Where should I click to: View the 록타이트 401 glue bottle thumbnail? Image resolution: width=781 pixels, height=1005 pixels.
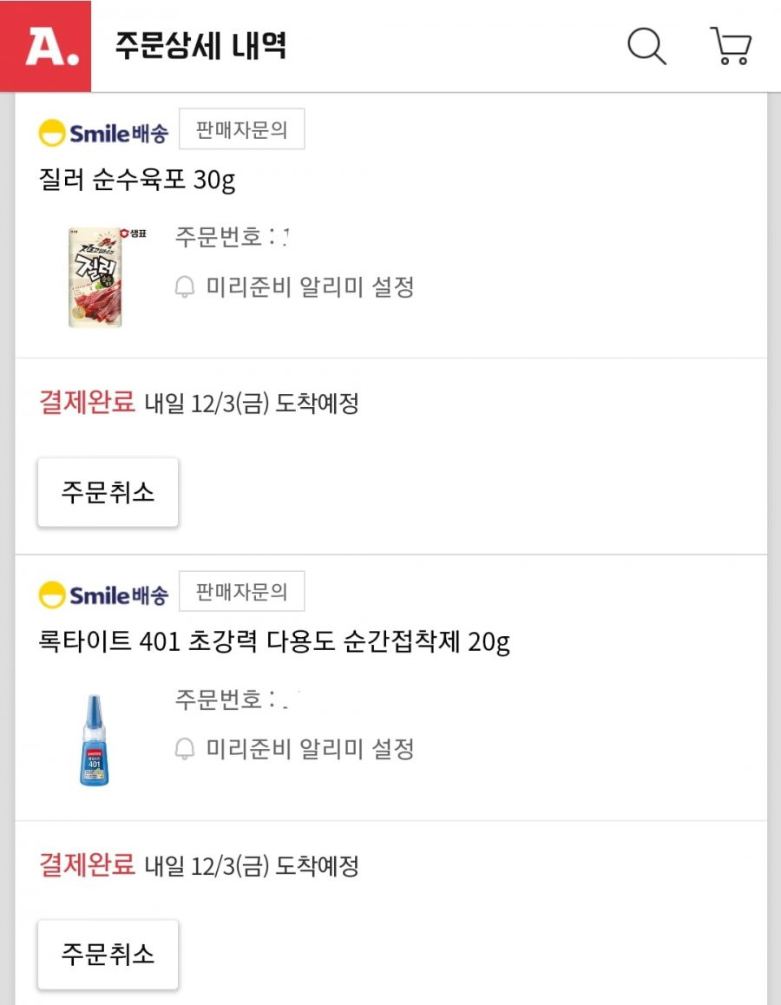click(x=95, y=740)
